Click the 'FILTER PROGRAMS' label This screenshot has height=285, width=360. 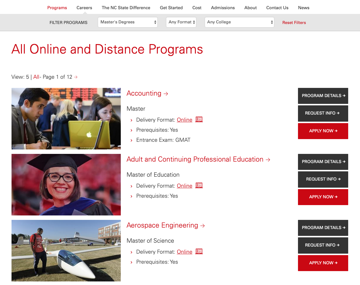point(69,22)
